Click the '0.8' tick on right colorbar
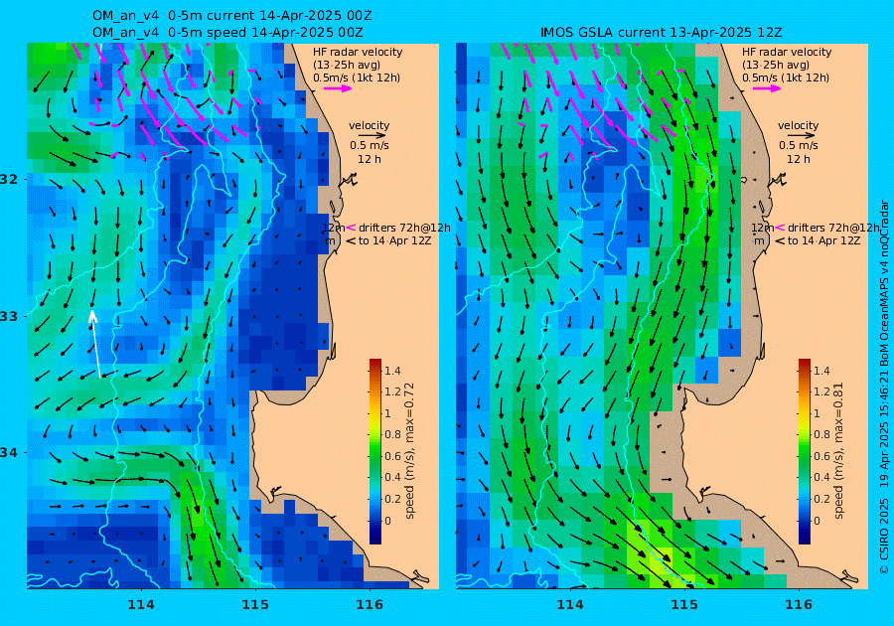This screenshot has height=626, width=894. (x=821, y=435)
